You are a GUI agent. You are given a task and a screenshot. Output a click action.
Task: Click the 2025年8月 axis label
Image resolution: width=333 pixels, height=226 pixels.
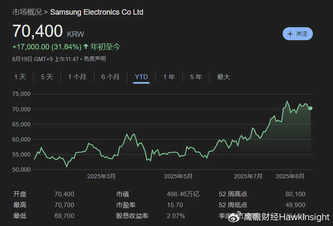pyautogui.click(x=290, y=176)
